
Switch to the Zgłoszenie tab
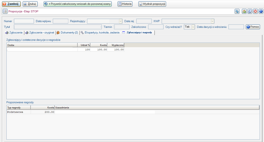(14, 33)
